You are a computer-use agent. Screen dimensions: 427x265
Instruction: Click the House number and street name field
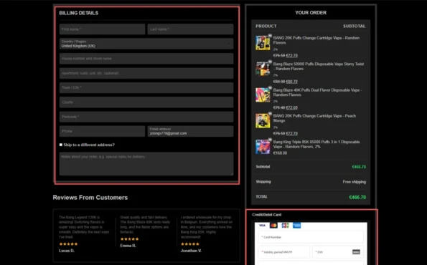pos(146,59)
